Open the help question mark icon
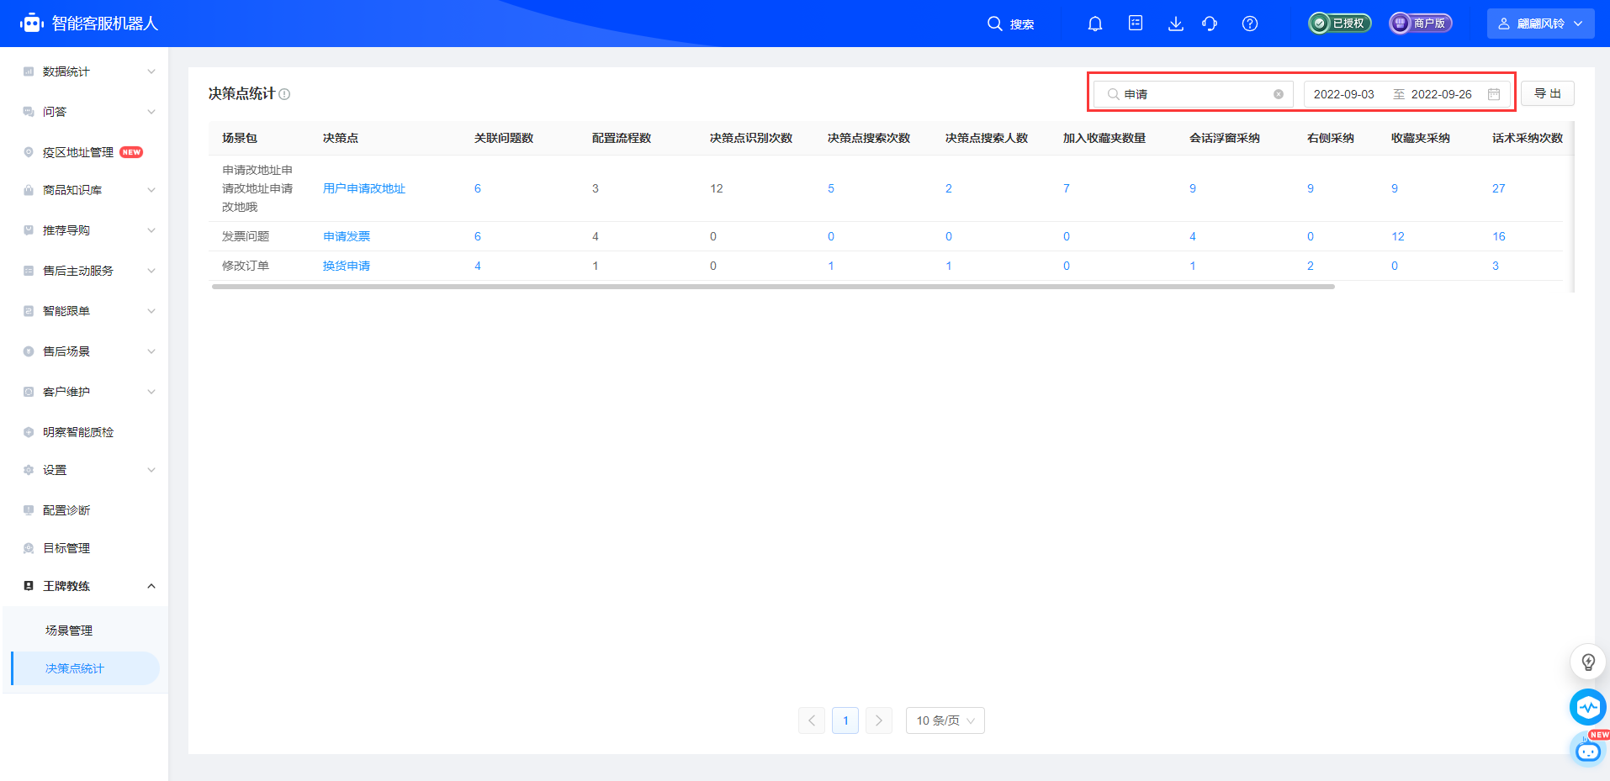The height and width of the screenshot is (781, 1610). [1250, 24]
